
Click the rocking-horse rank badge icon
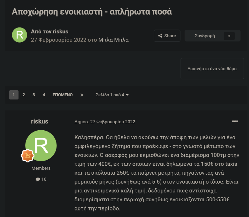(x=27, y=155)
